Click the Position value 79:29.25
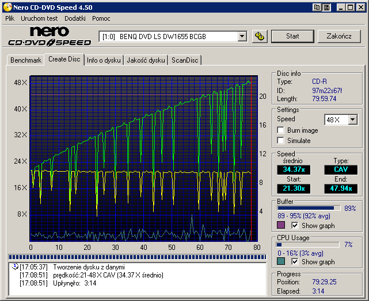Screen dimensions: 369x301 [x=324, y=281]
